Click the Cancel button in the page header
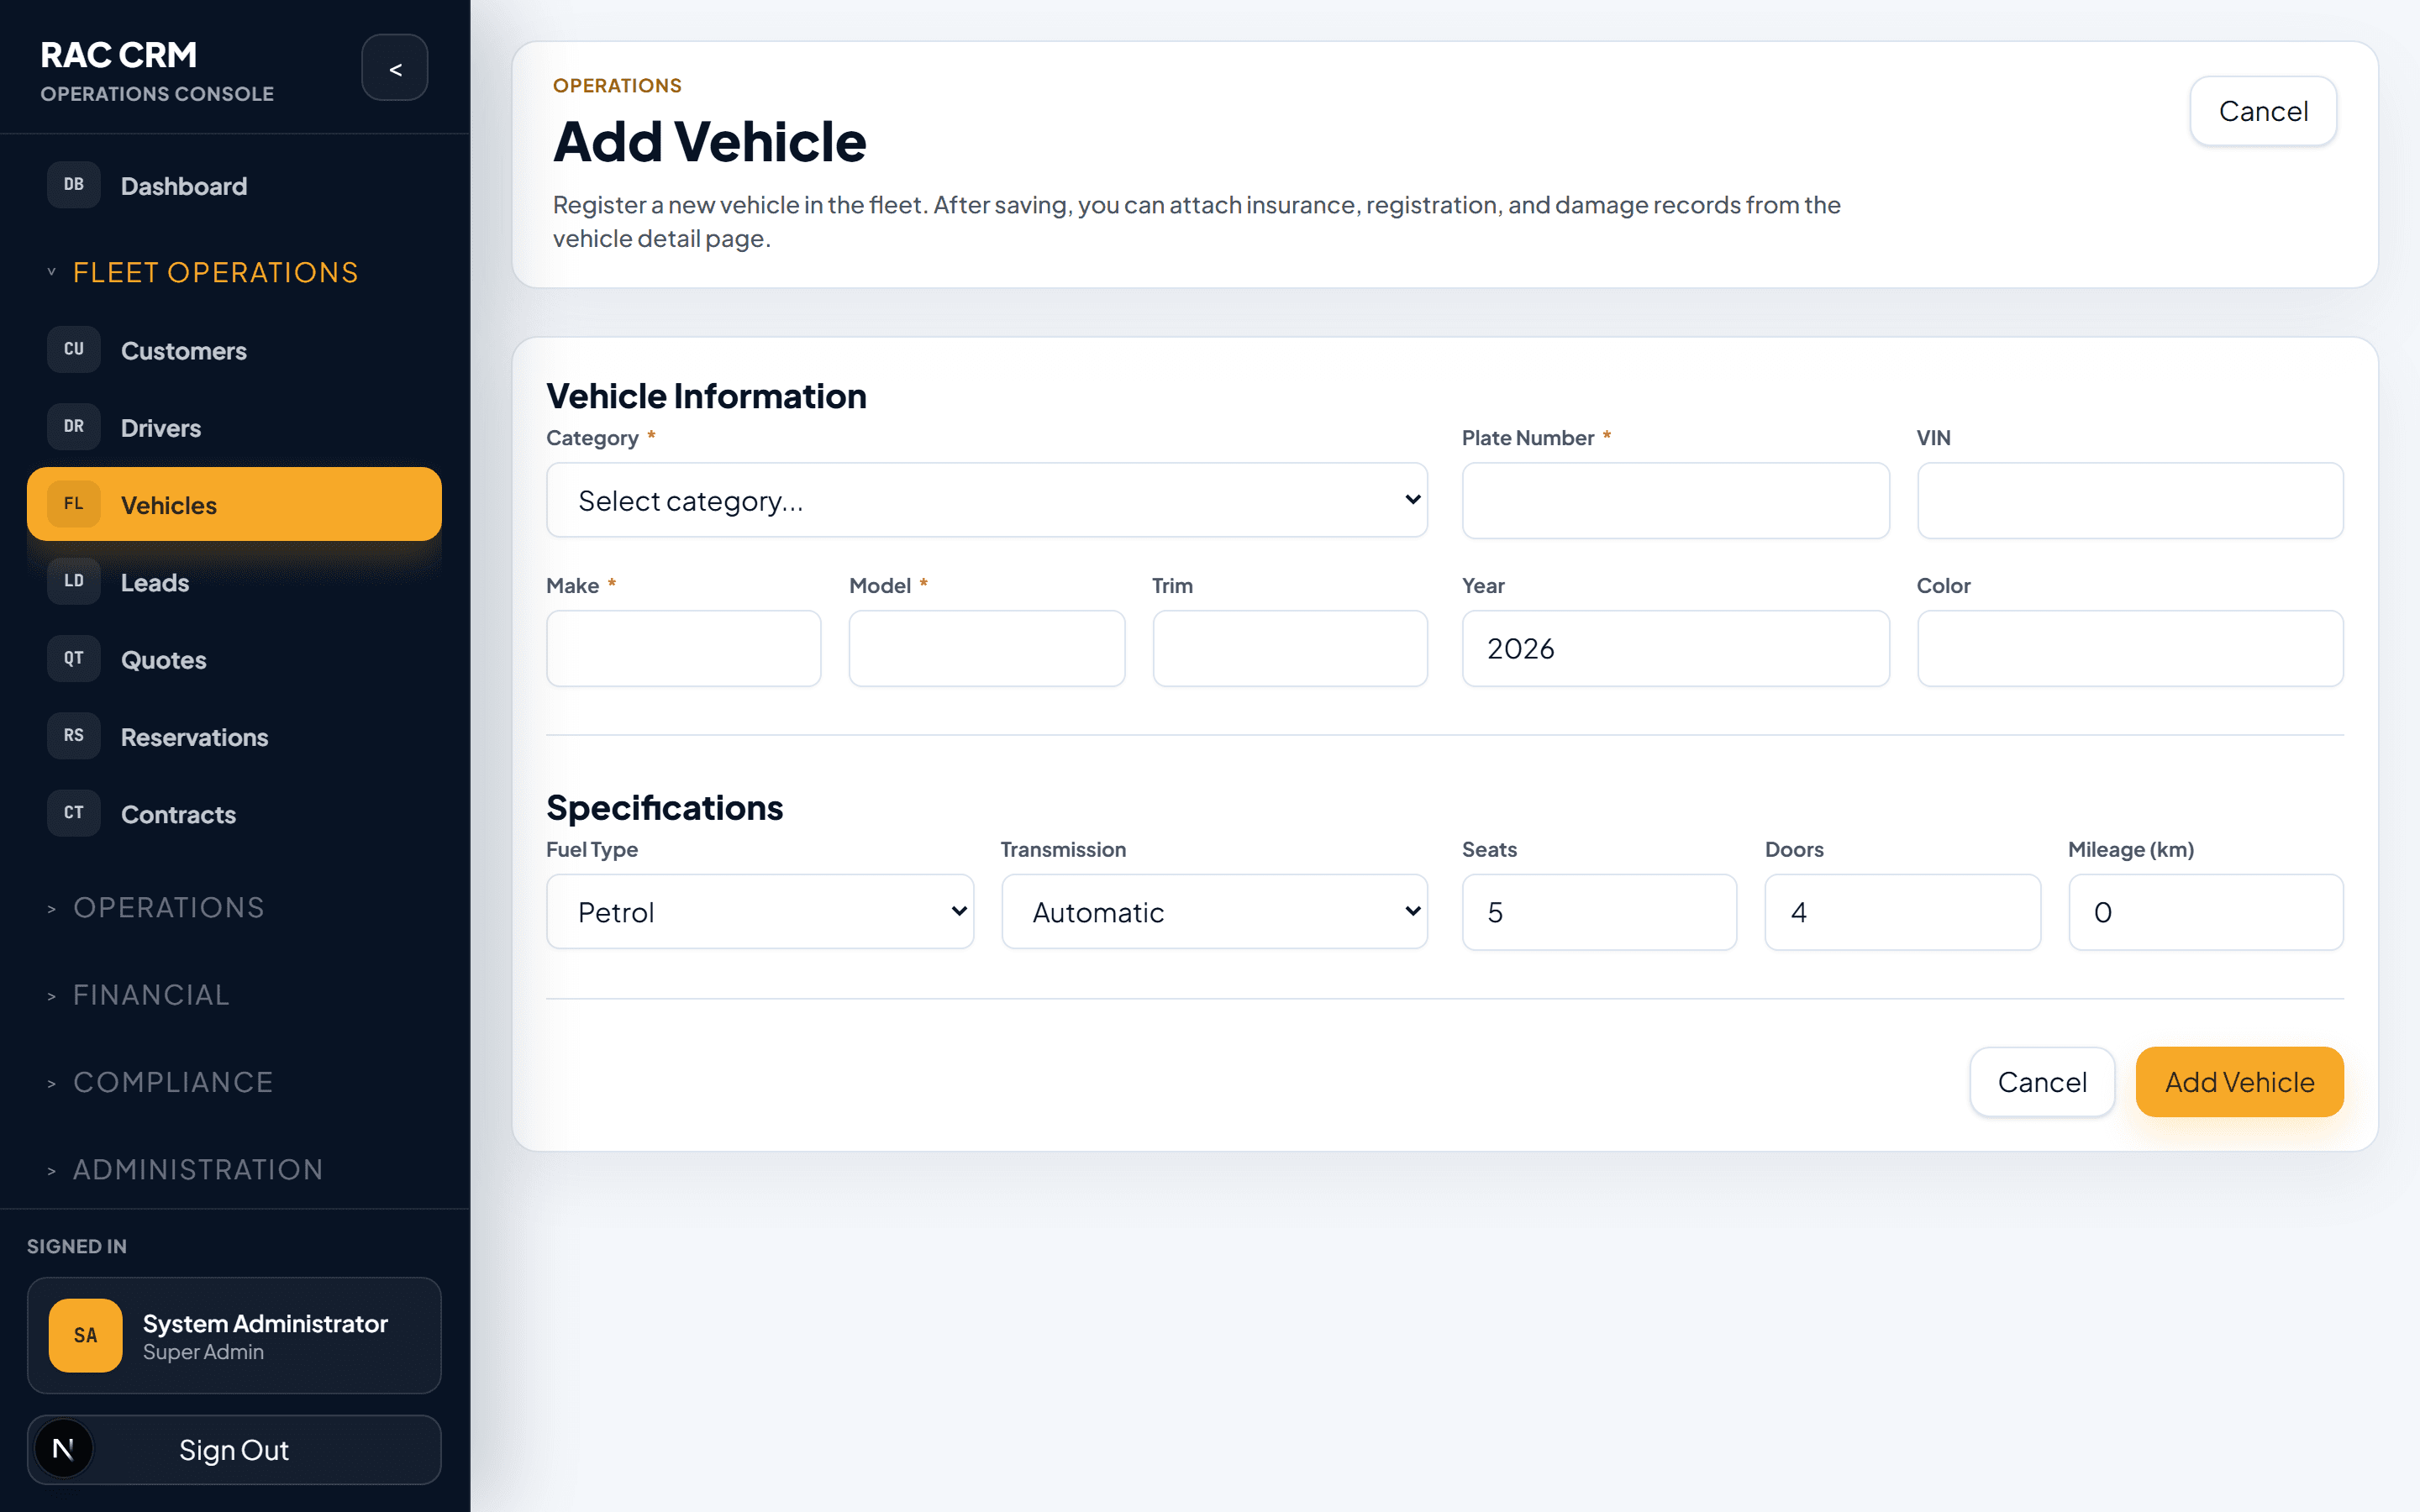 point(2263,111)
